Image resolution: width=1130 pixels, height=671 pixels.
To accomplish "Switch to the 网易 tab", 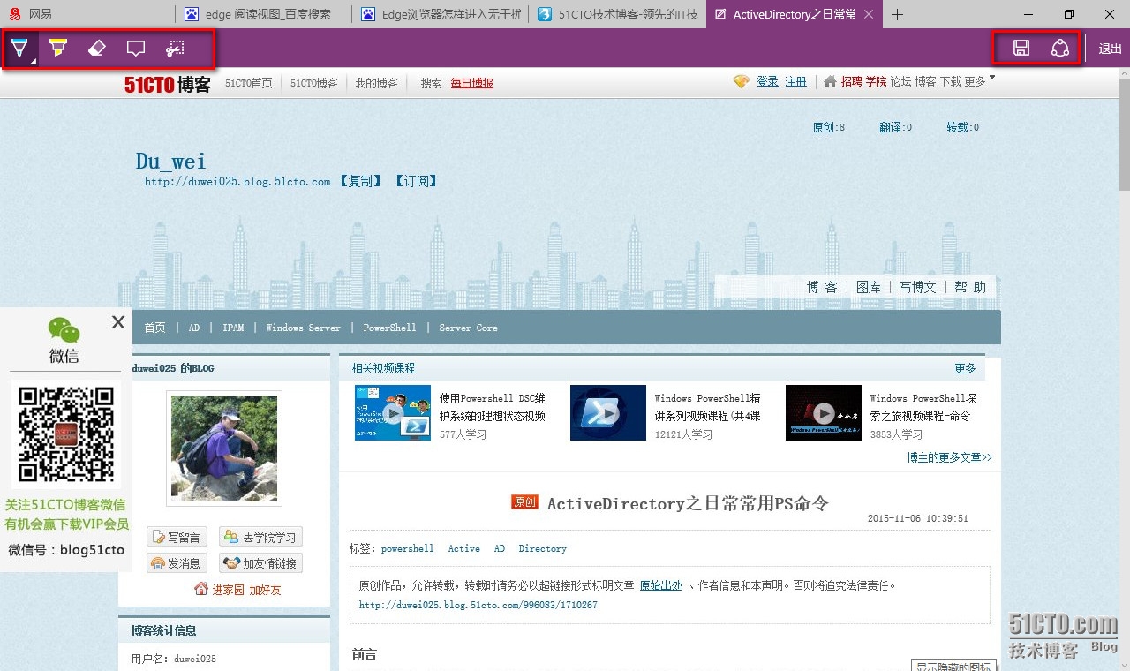I will [x=87, y=14].
